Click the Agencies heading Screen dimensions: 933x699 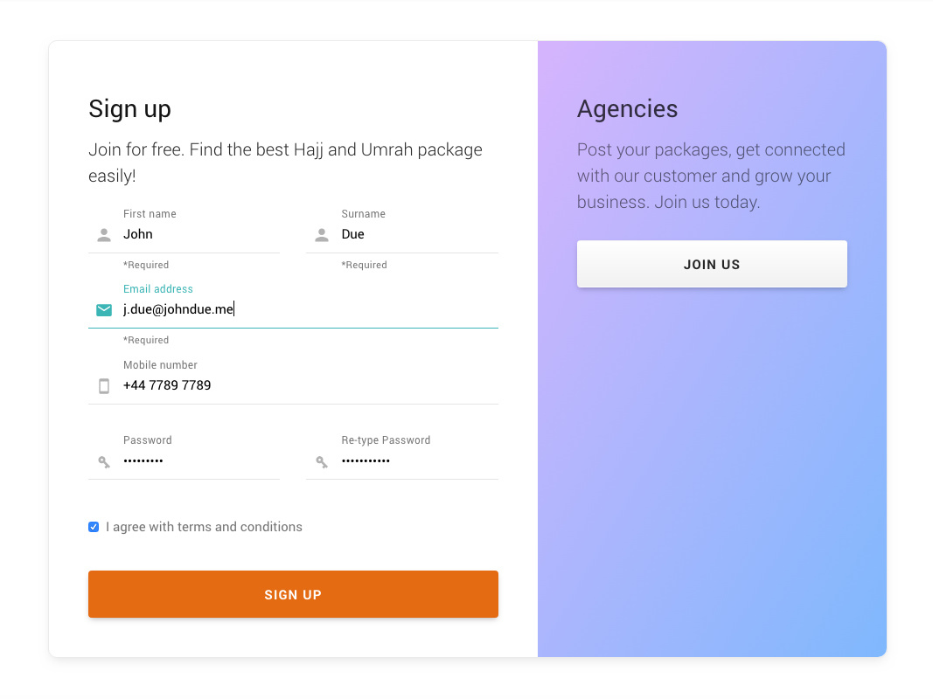tap(627, 108)
